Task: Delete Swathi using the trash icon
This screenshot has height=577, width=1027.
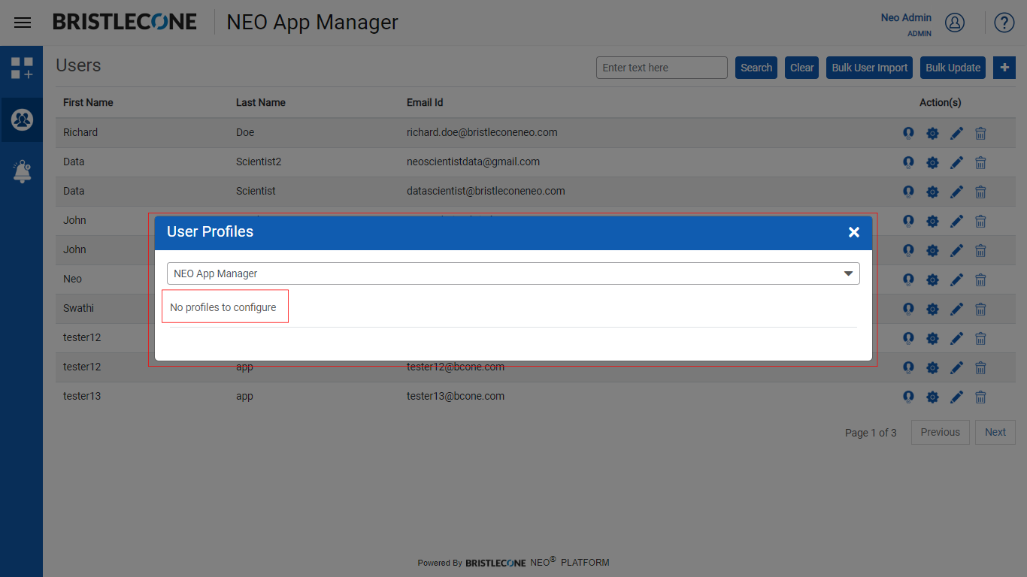Action: click(x=980, y=309)
